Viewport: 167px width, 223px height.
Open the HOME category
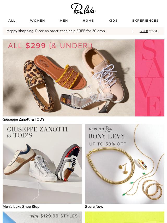pyautogui.click(x=88, y=21)
